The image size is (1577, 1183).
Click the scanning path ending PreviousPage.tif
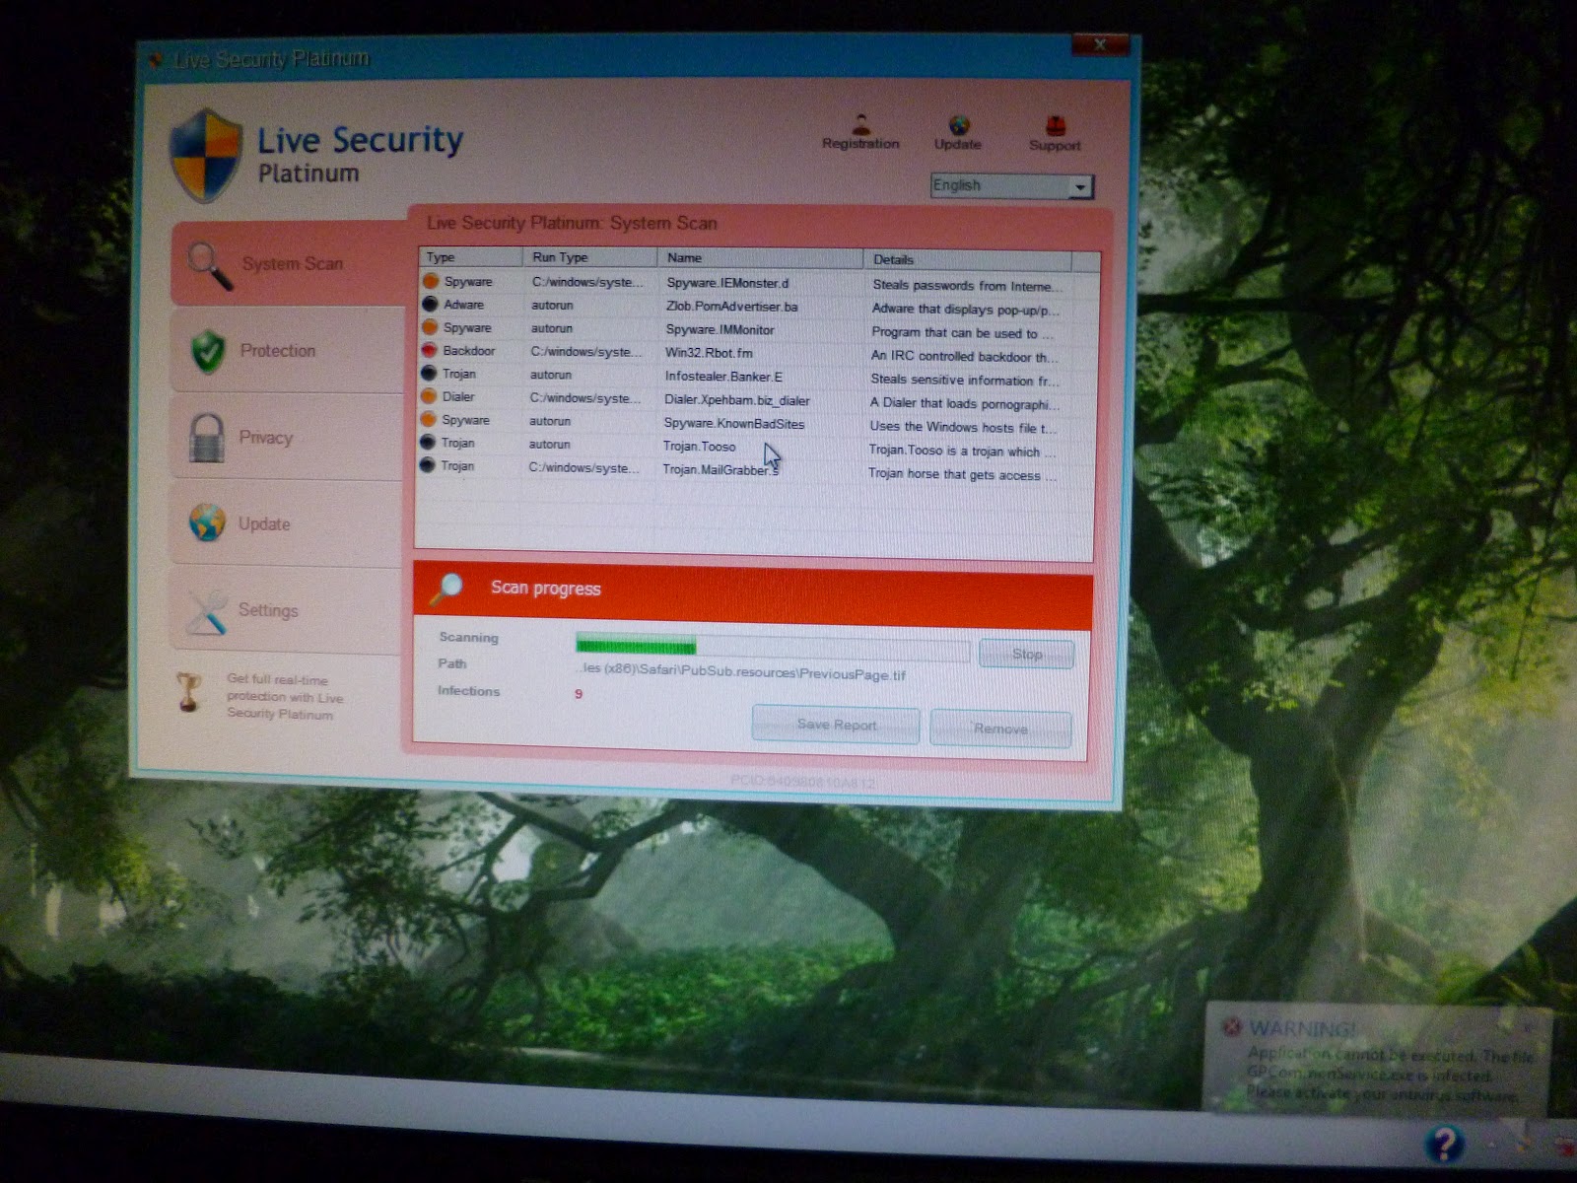[740, 672]
